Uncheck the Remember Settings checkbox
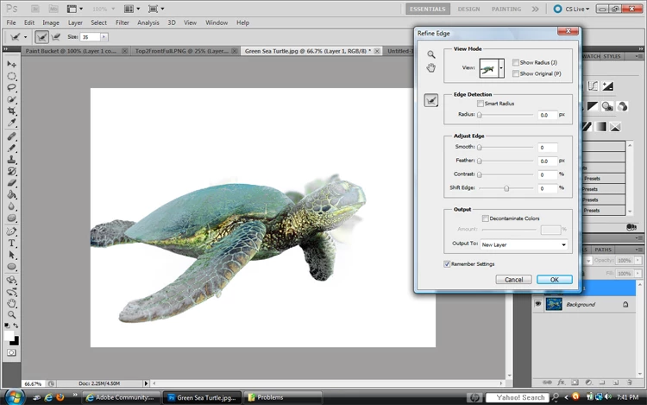The width and height of the screenshot is (647, 405). pos(447,263)
